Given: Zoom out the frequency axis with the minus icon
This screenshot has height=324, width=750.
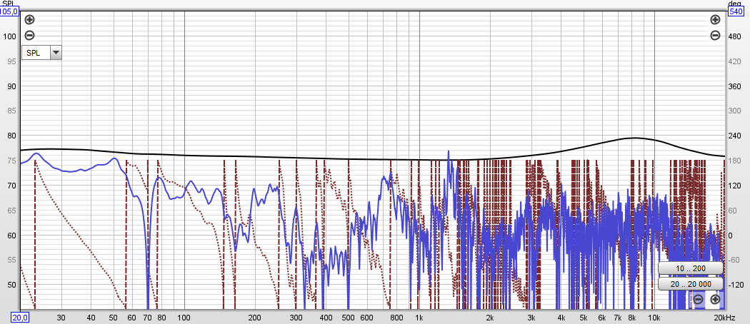Looking at the screenshot, I should [x=698, y=300].
